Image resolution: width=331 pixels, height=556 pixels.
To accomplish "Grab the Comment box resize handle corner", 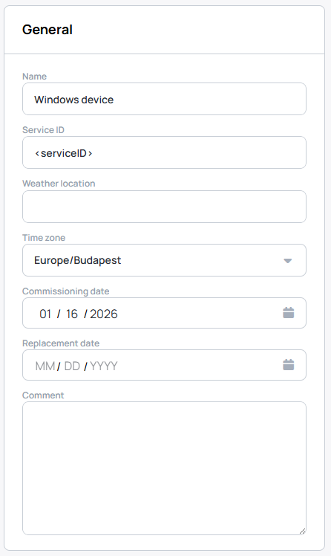I will 302,531.
